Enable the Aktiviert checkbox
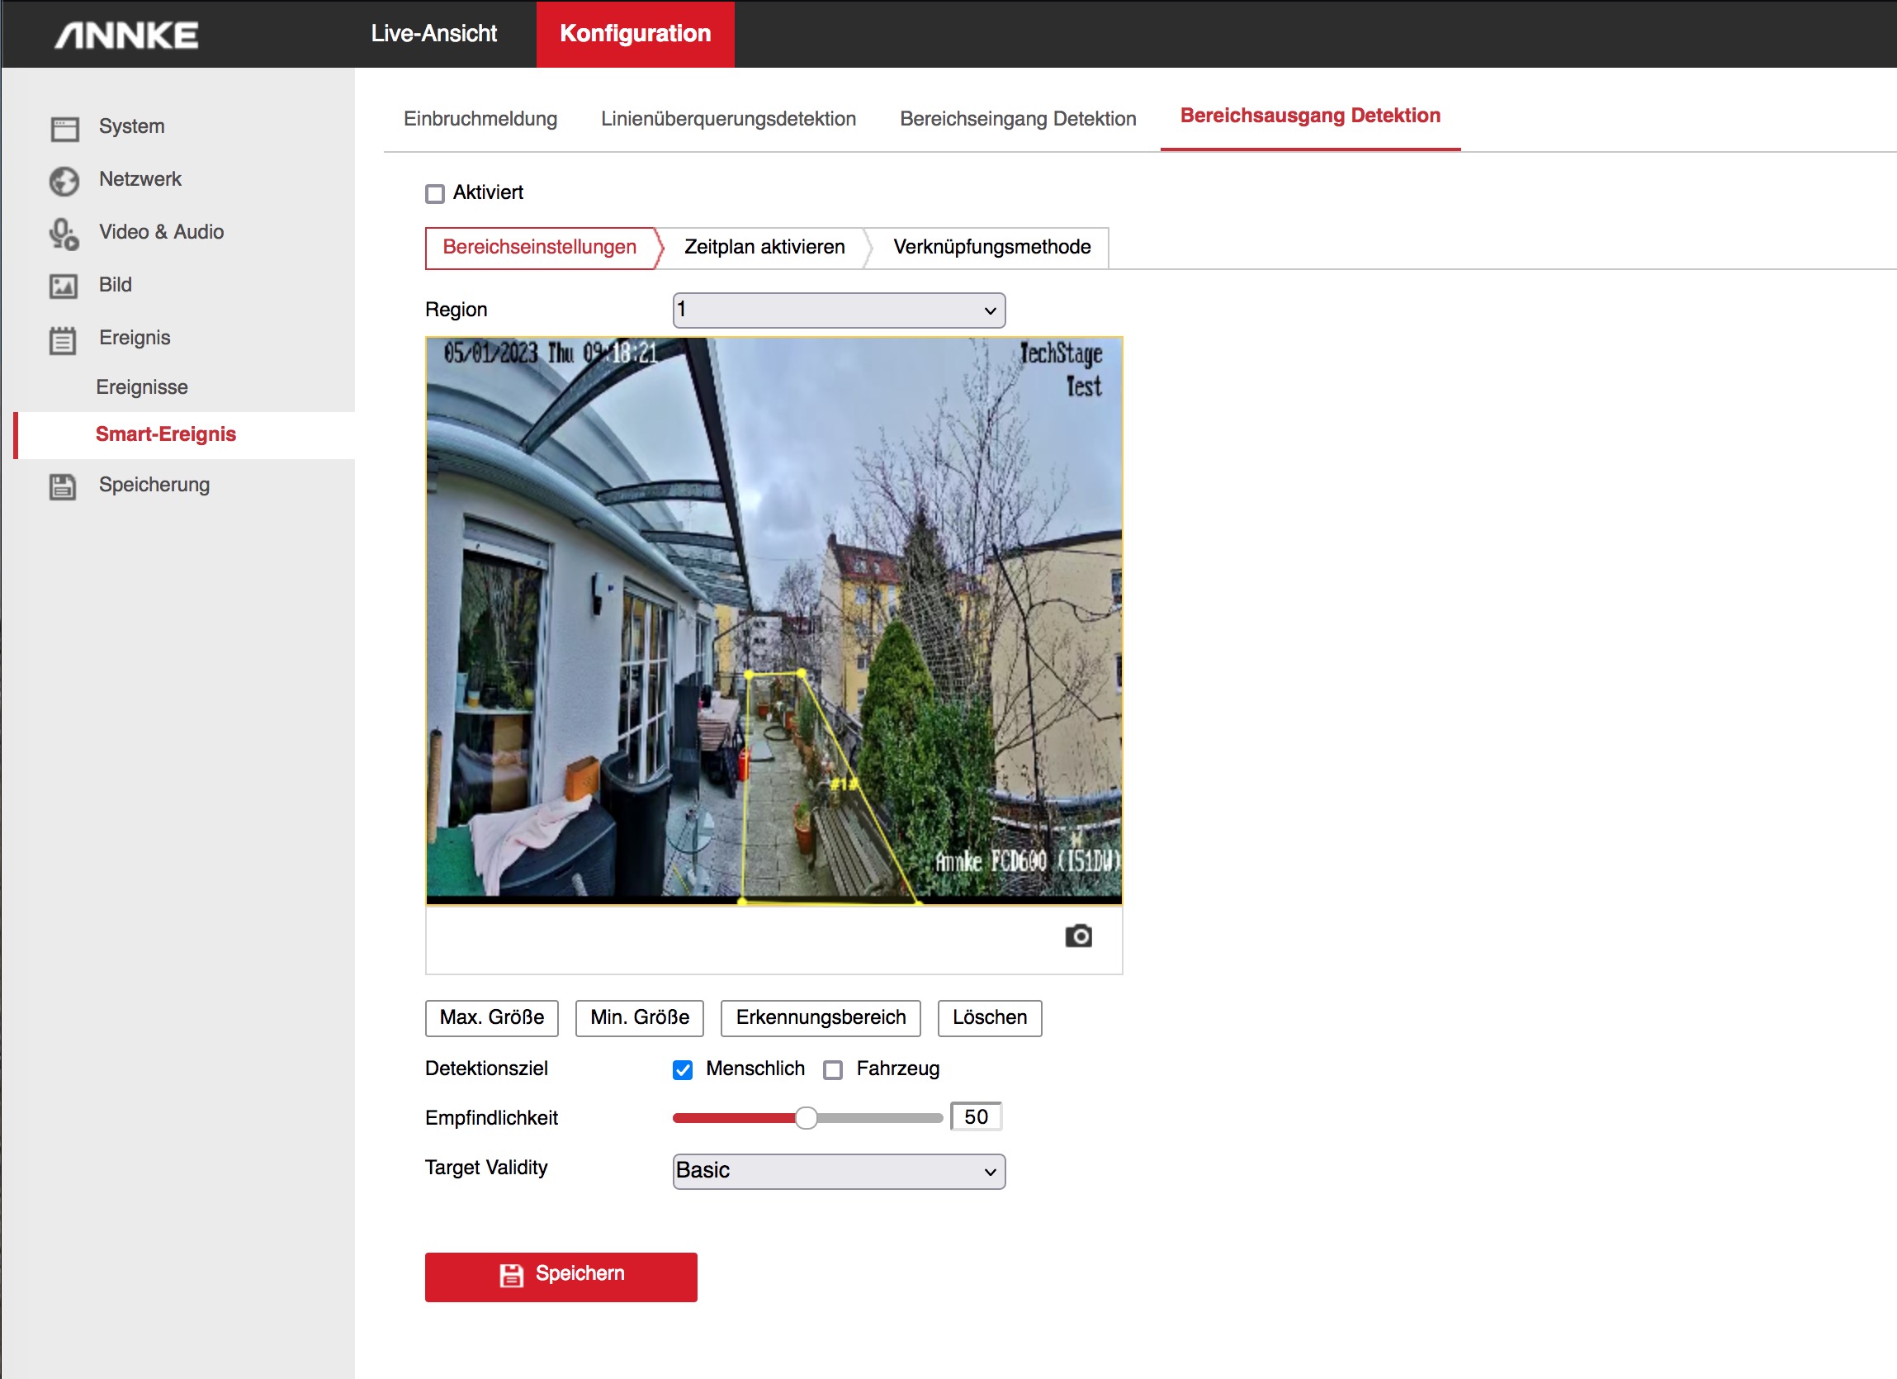Viewport: 1897px width, 1379px height. 435,194
